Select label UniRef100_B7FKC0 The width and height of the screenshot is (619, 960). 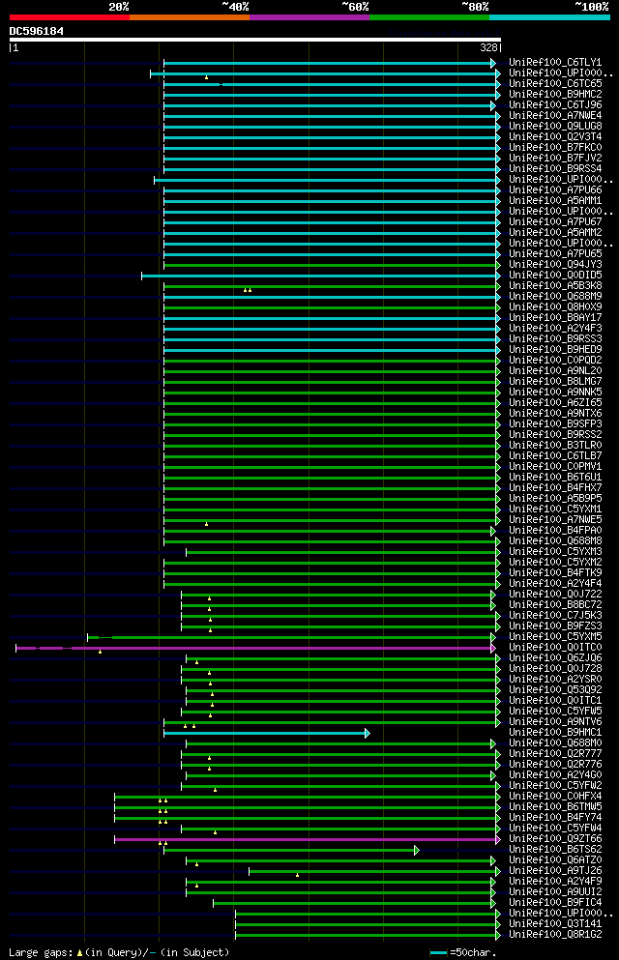pyautogui.click(x=555, y=148)
